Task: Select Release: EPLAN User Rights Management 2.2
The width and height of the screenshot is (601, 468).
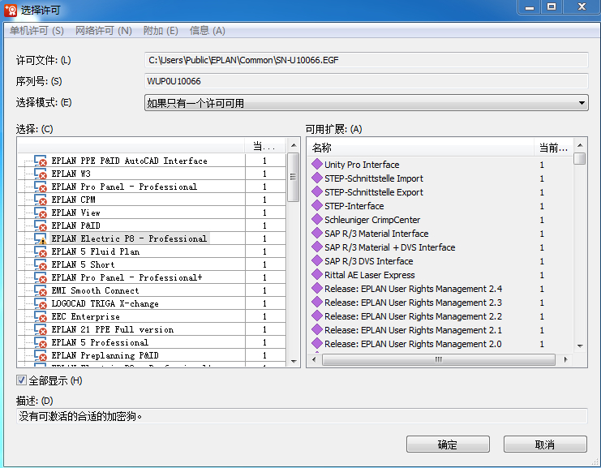Action: pos(413,316)
